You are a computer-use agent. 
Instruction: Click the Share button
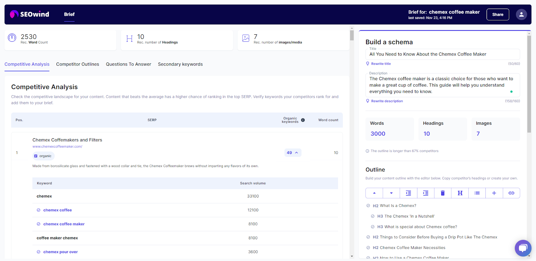coord(498,14)
